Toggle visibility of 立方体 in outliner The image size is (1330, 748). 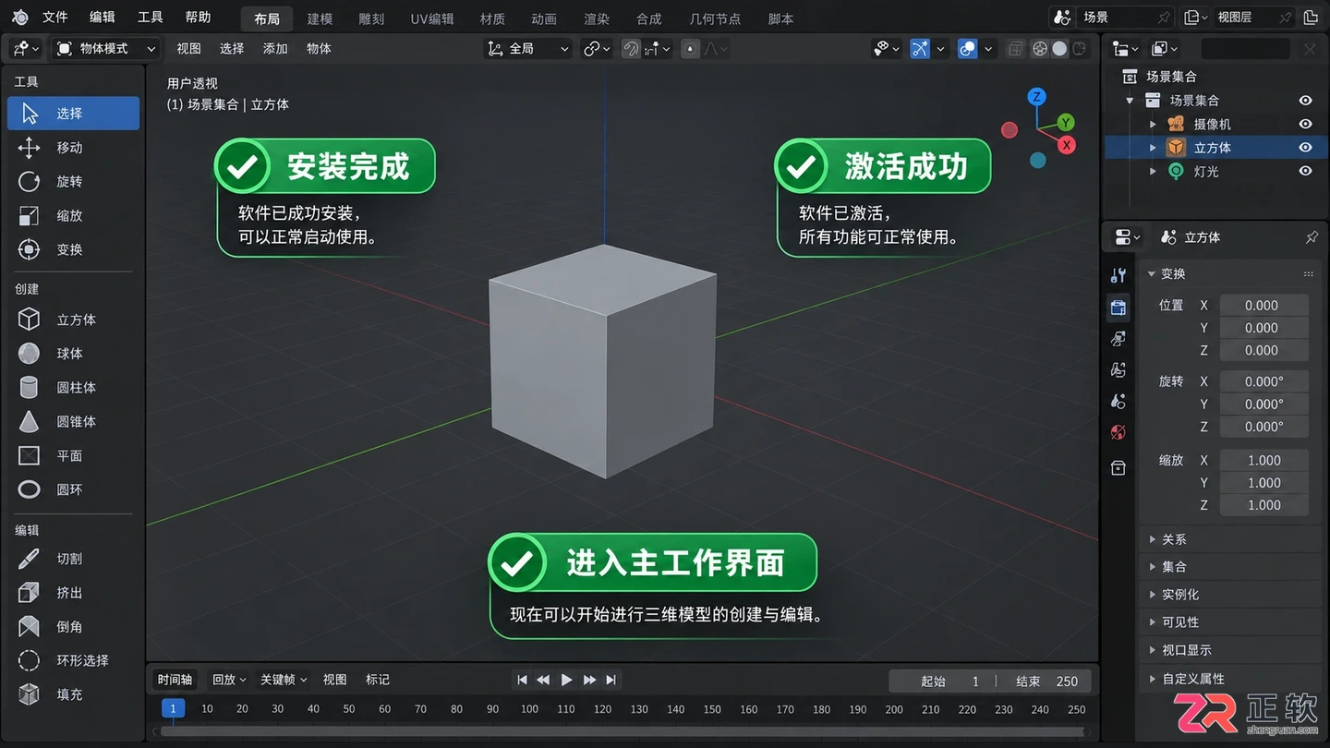pos(1305,148)
